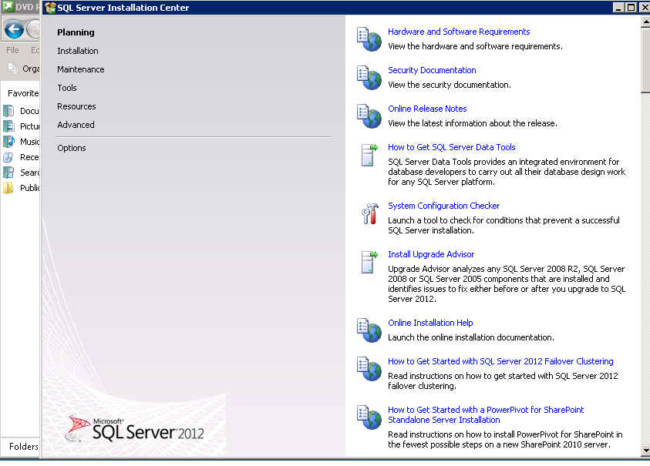Select the Planning category

point(76,32)
